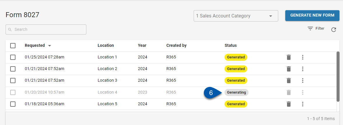Screen dimensions: 343x125
Task: Open kebab menu for Location 5
Action: 303,104
